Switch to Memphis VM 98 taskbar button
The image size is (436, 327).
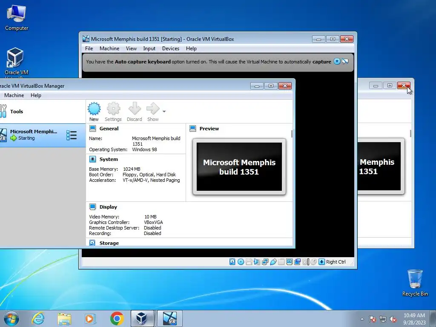(170, 318)
